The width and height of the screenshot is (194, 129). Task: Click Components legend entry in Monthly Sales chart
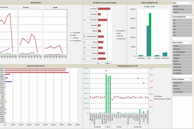75,41
